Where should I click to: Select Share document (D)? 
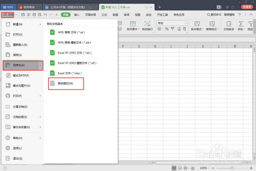click(x=23, y=107)
